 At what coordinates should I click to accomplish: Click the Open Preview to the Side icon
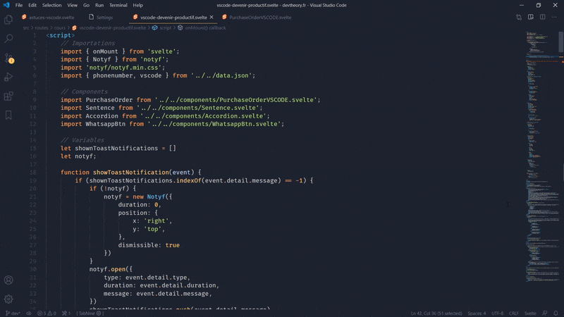(531, 17)
